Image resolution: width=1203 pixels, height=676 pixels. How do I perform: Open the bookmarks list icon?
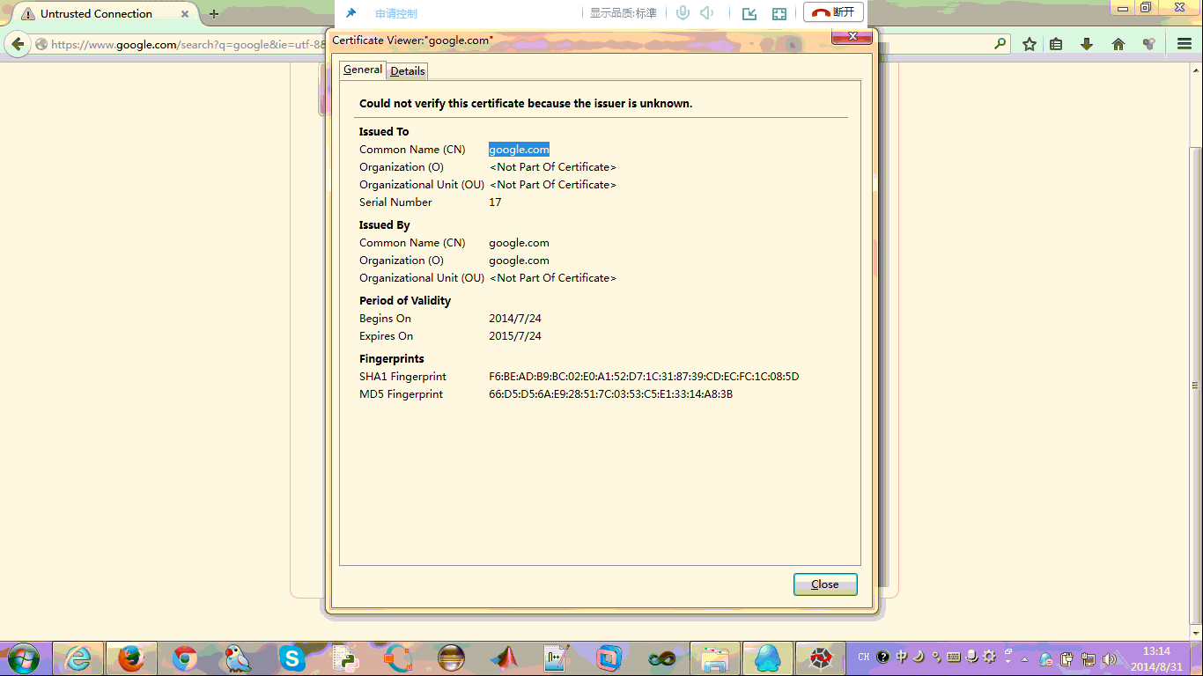pyautogui.click(x=1056, y=44)
